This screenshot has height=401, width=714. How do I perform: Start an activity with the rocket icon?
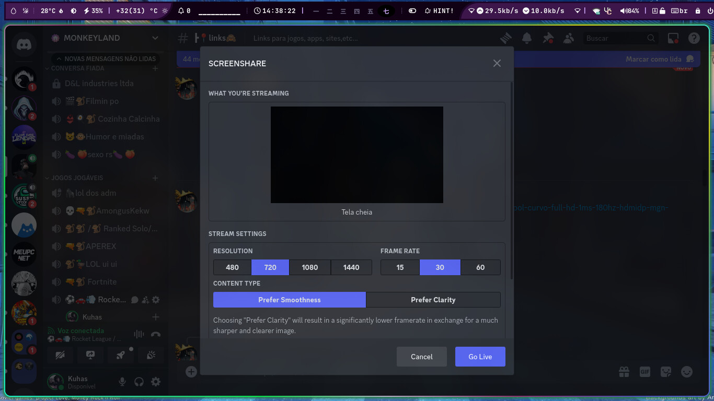pos(121,355)
